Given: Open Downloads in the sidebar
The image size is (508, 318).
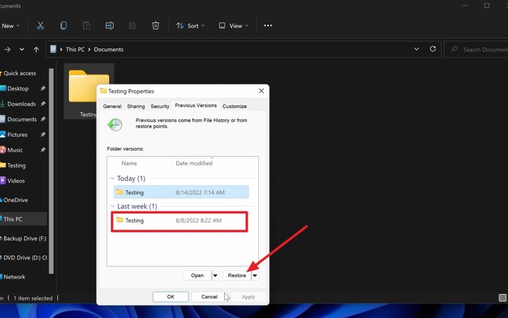Looking at the screenshot, I should 21,104.
